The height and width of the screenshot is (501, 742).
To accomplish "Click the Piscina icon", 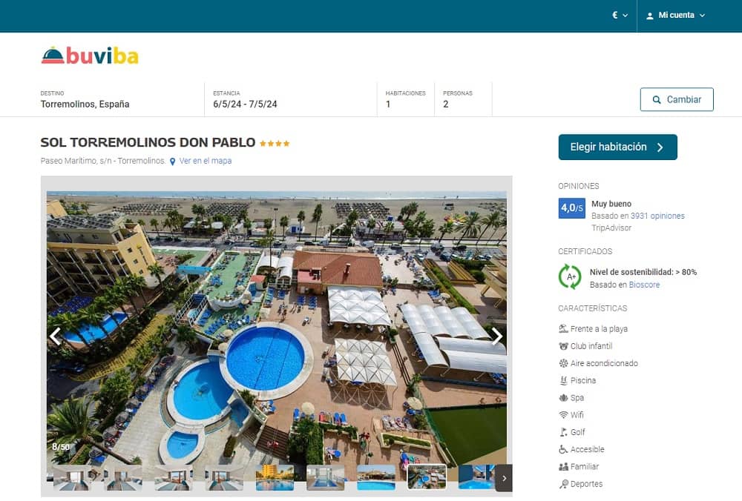I will (x=563, y=380).
